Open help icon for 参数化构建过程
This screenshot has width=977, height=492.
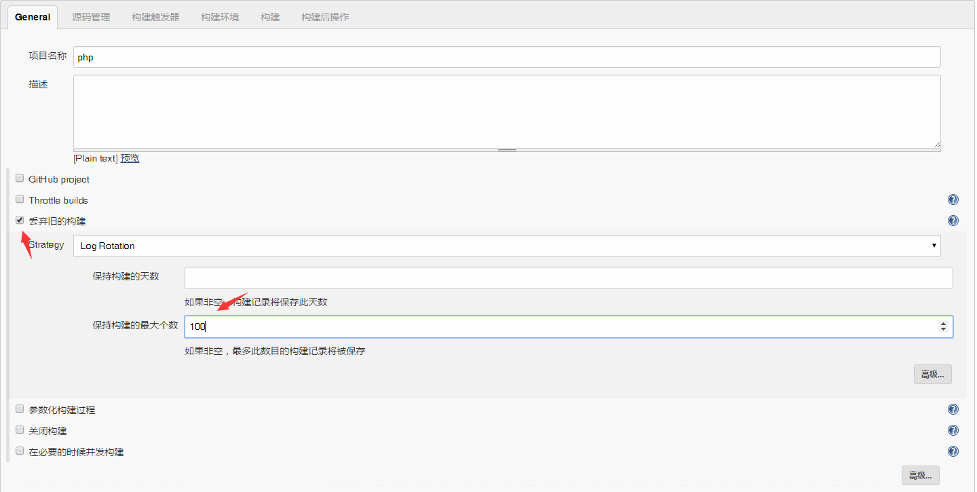pyautogui.click(x=953, y=410)
